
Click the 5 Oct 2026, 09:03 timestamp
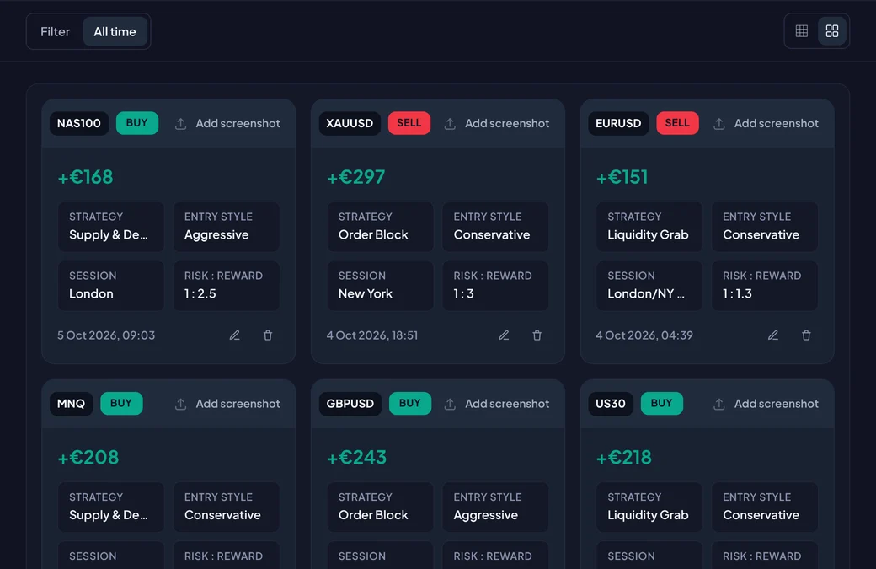[106, 335]
